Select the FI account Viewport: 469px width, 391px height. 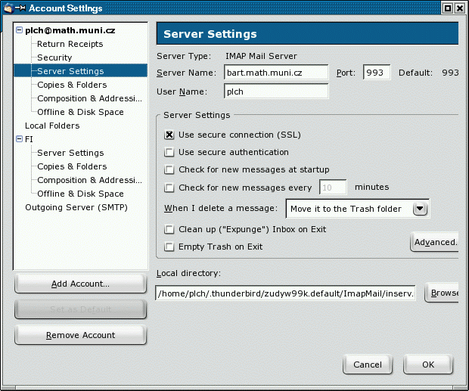click(29, 139)
